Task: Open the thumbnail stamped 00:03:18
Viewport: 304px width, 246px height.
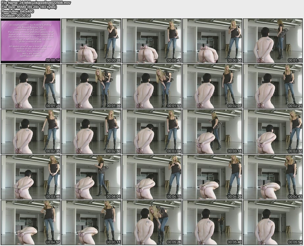Action: pyautogui.click(x=212, y=132)
